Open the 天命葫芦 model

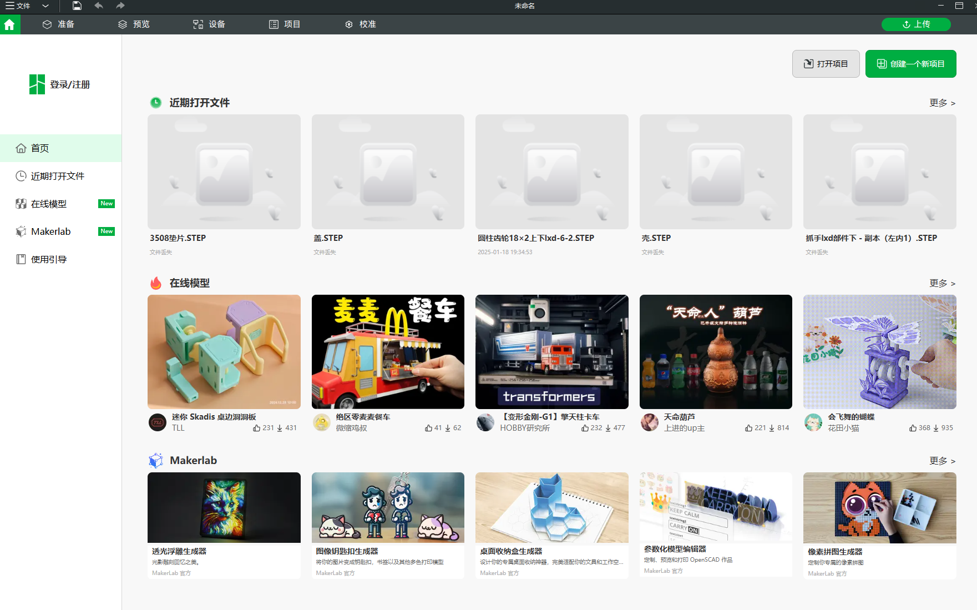click(x=716, y=352)
